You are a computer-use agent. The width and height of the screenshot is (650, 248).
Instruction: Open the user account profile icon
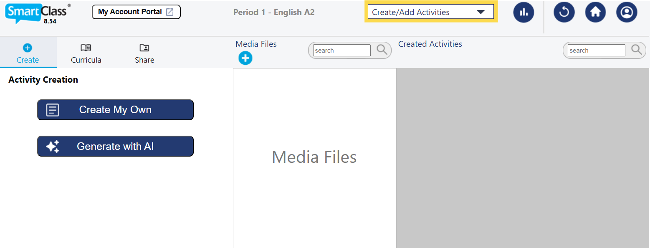[x=627, y=12]
